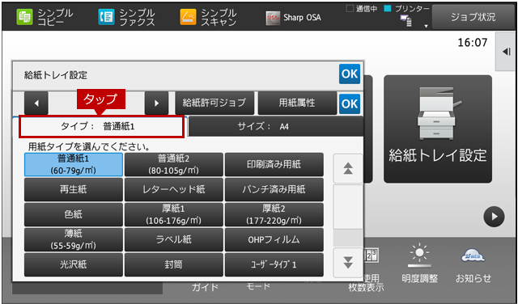Go to next home screen page arrow
This screenshot has height=304, width=518.
(494, 217)
